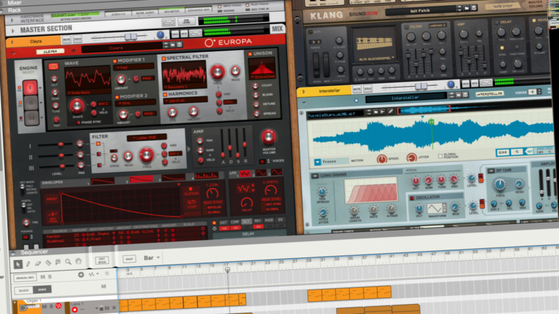Open Modifier 2 type dropdown
This screenshot has height=314, width=559.
(135, 103)
